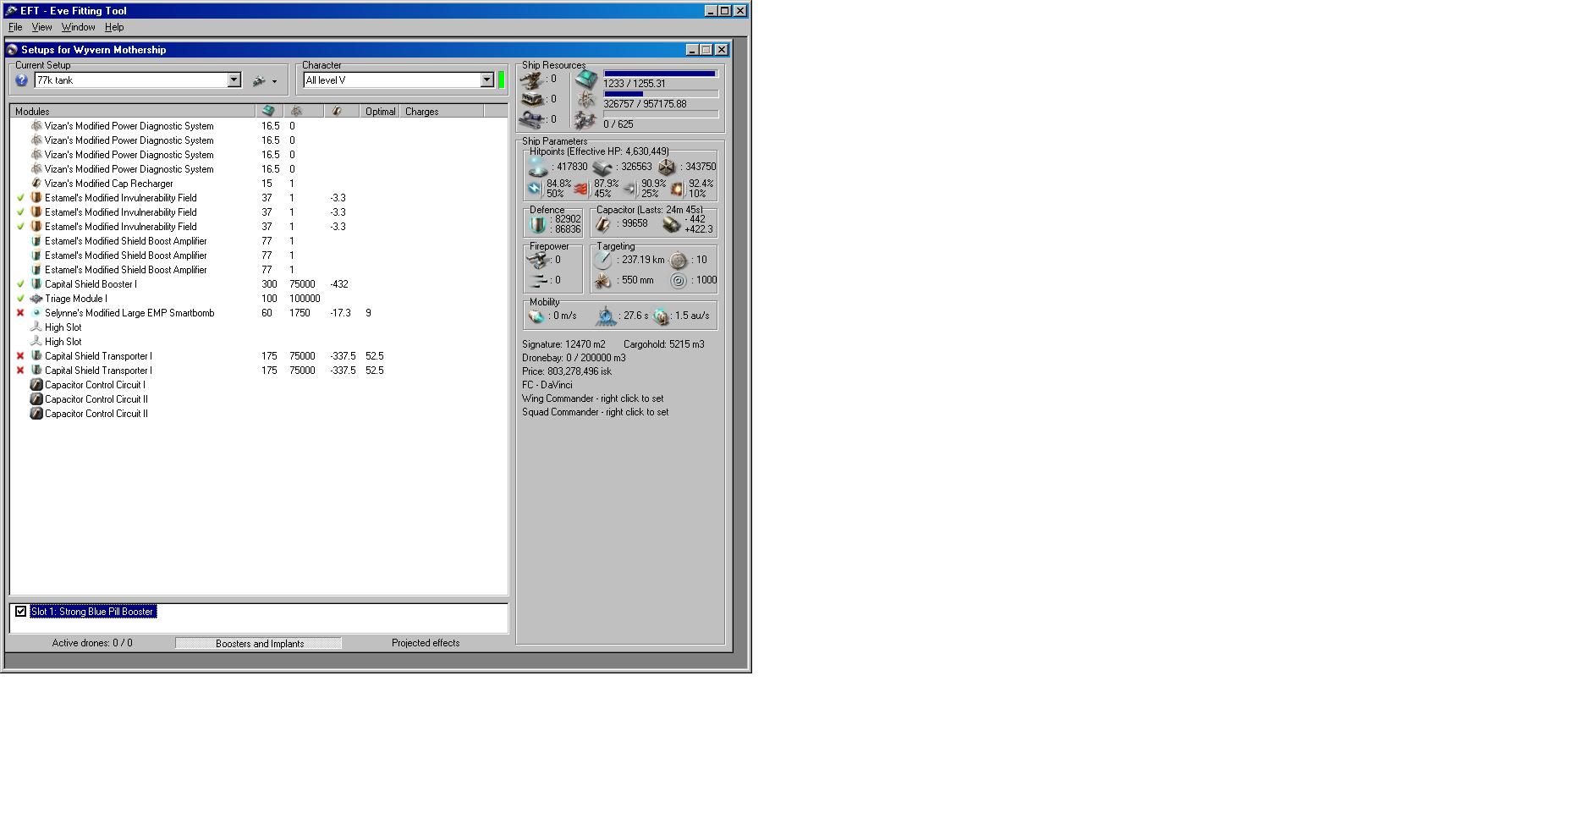This screenshot has height=835, width=1572.
Task: Toggle the Selynne's Smartbomb inactive X mark
Action: 20,313
